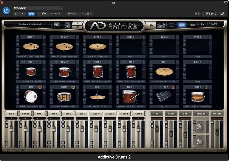Open the Fairfax Vol 1 - Neutral preset name
Image resolution: width=229 pixels, height=161 pixels.
(30, 24)
